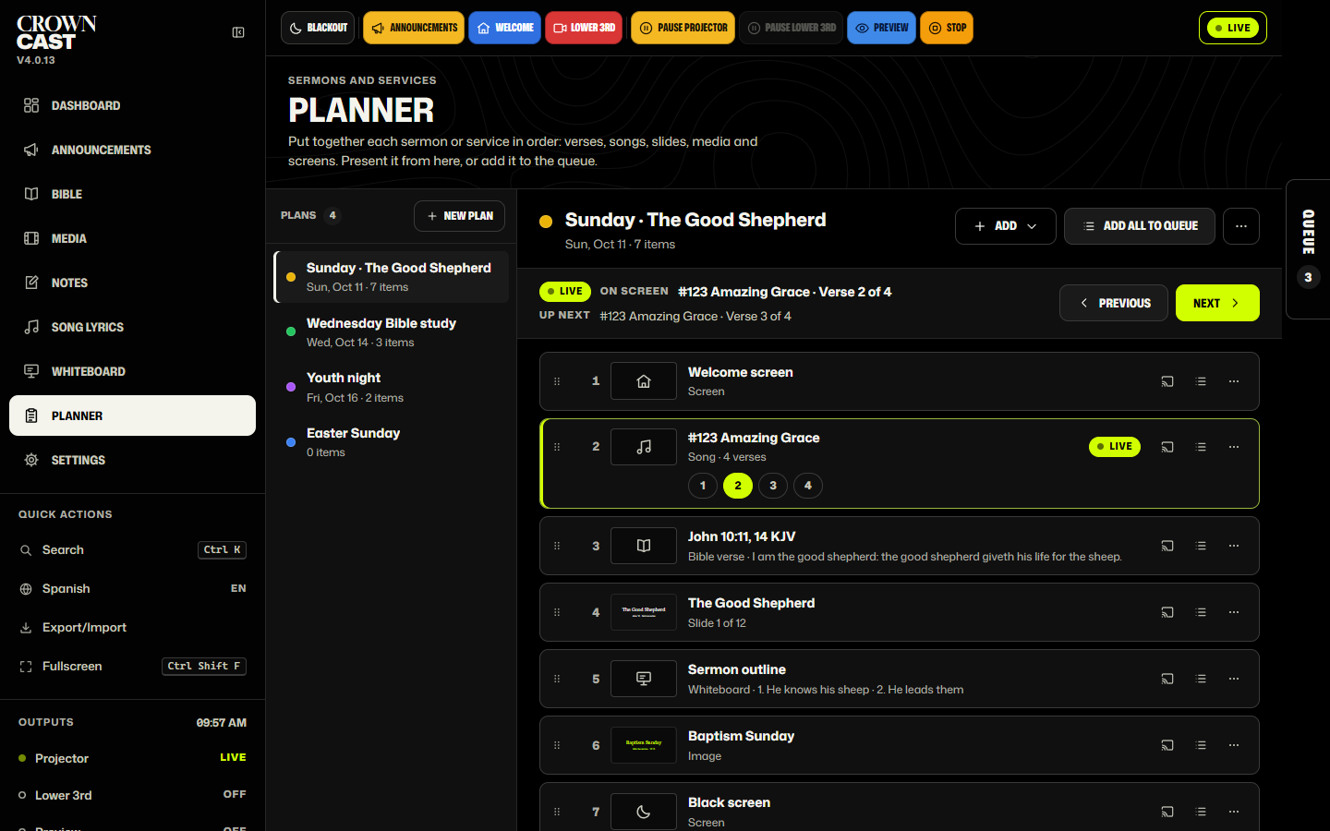This screenshot has height=831, width=1330.
Task: Click the drag handle on Sermon outline row
Action: [x=557, y=679]
